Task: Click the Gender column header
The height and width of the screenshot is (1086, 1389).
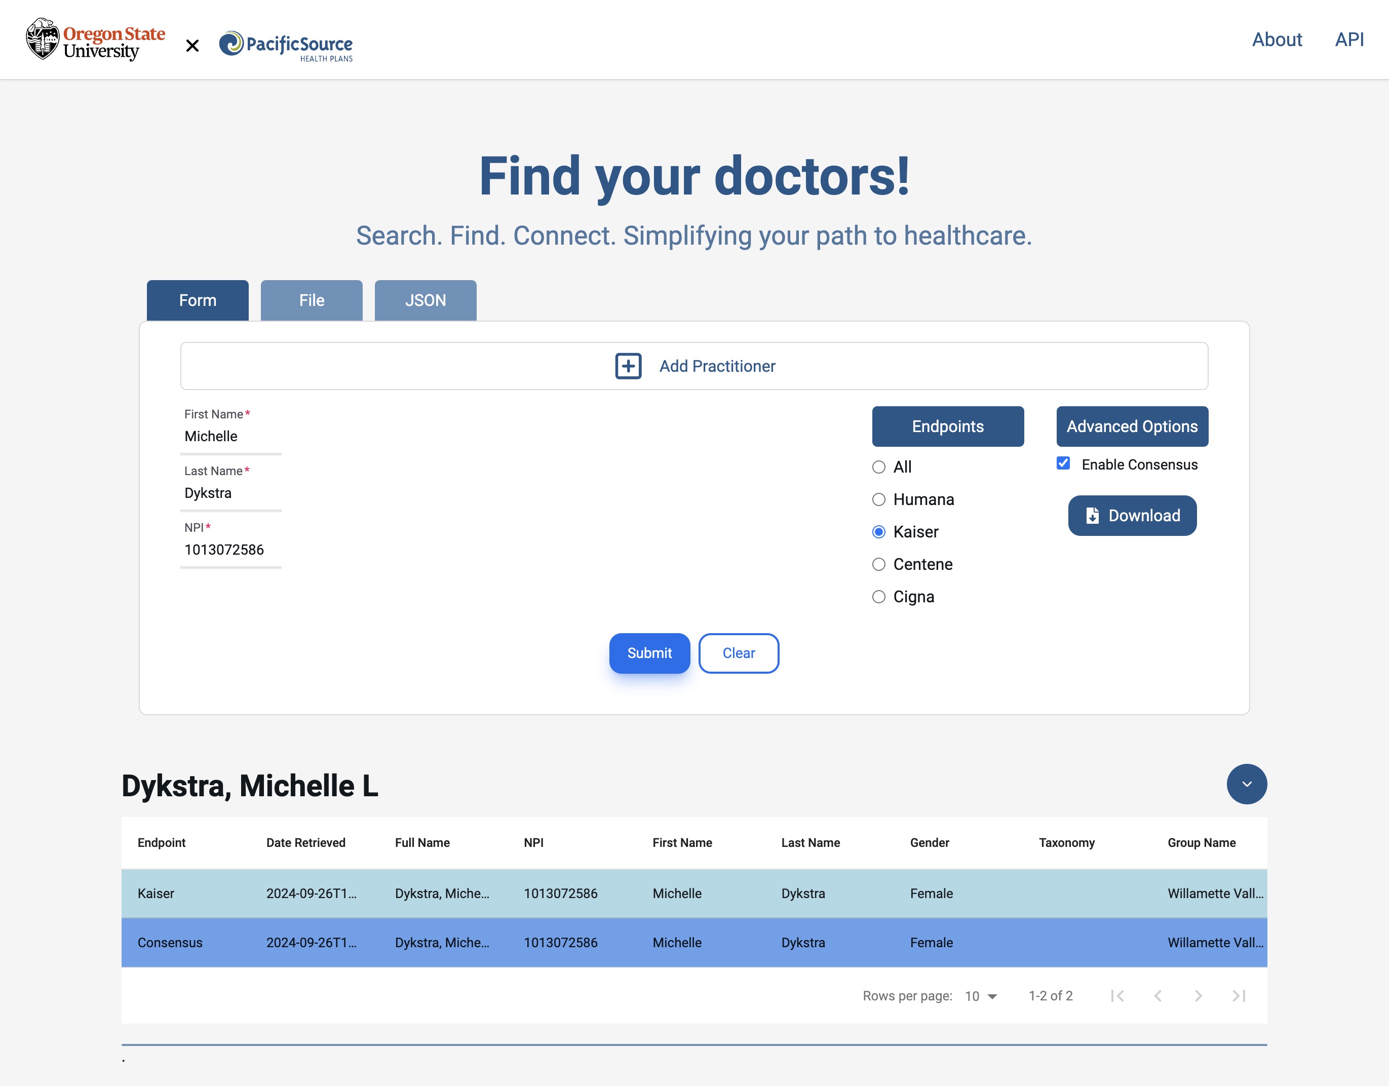Action: coord(930,842)
